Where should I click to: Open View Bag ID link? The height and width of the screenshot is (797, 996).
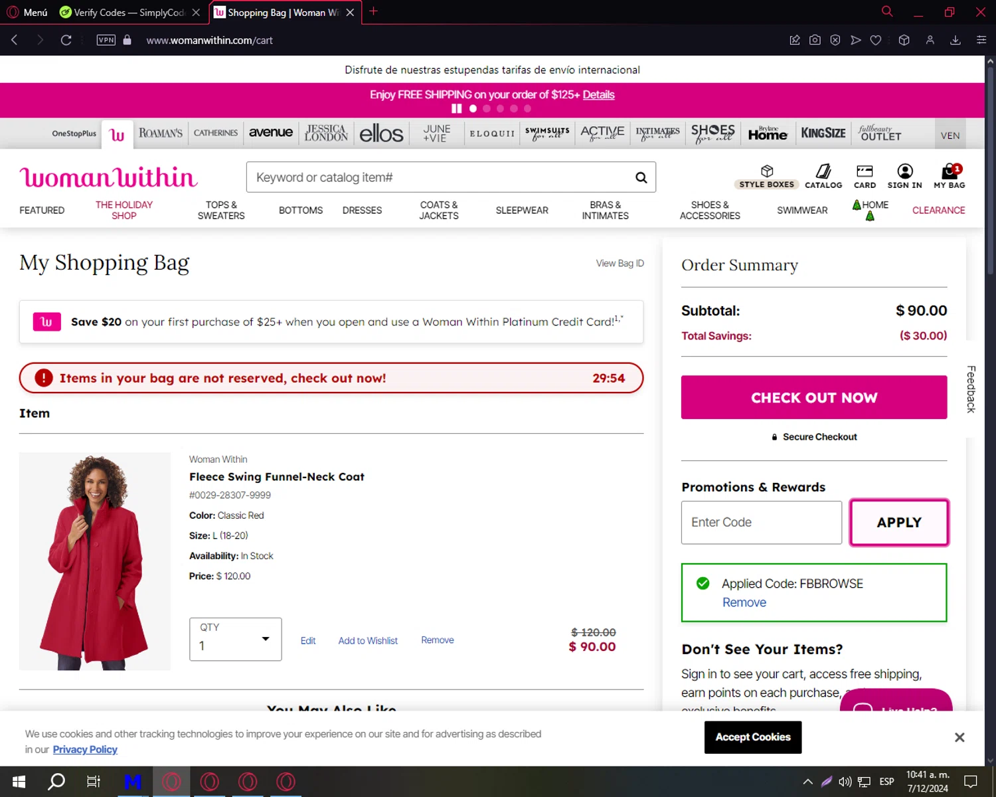620,263
